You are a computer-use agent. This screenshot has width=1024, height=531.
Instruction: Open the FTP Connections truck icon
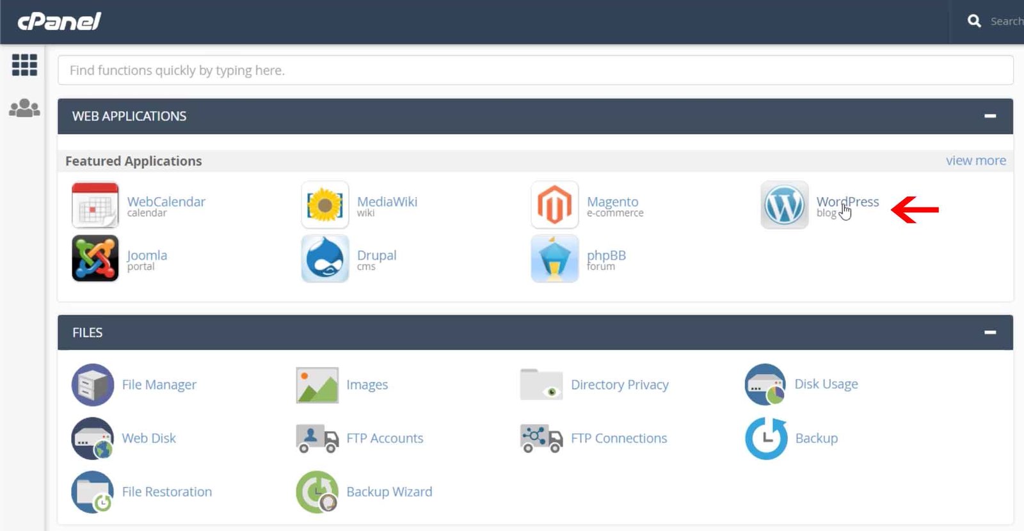tap(541, 438)
